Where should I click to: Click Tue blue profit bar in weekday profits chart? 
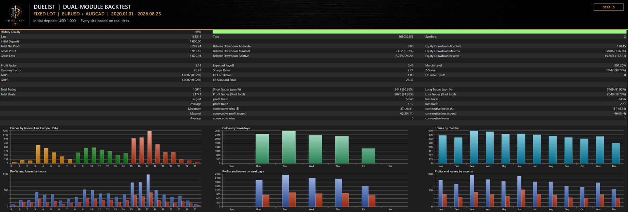pyautogui.click(x=286, y=190)
